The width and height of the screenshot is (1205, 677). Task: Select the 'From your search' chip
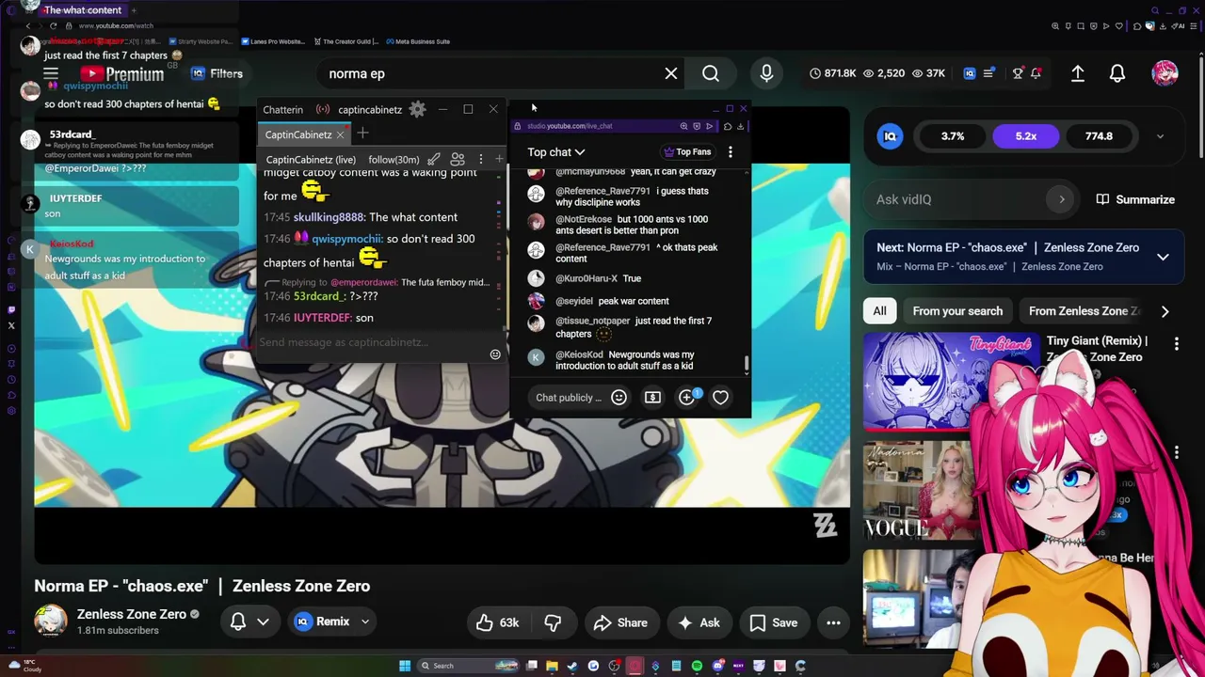tap(957, 311)
